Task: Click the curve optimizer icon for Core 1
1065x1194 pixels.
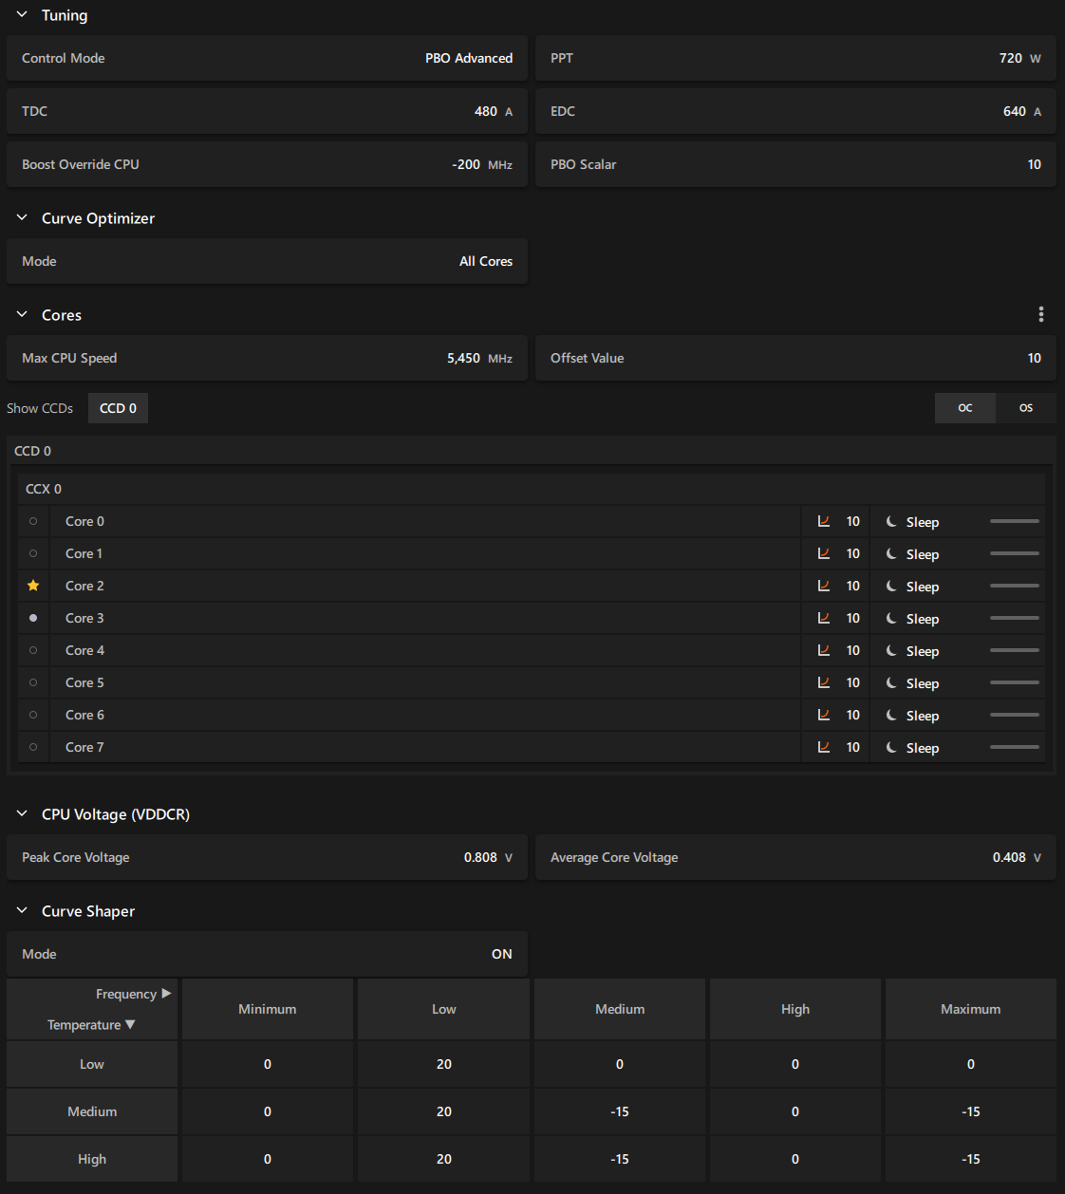Action: pyautogui.click(x=824, y=553)
